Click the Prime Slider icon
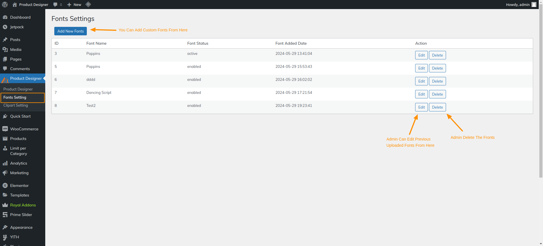This screenshot has height=246, width=543. (x=5, y=215)
